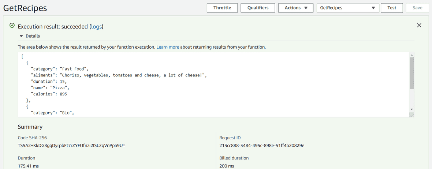Viewport: 432px width, 169px height.
Task: Click the GetRecipes function title
Action: tap(25, 8)
